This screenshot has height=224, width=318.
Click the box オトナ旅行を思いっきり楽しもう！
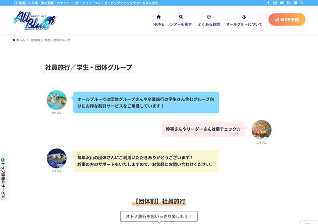[x=159, y=217]
